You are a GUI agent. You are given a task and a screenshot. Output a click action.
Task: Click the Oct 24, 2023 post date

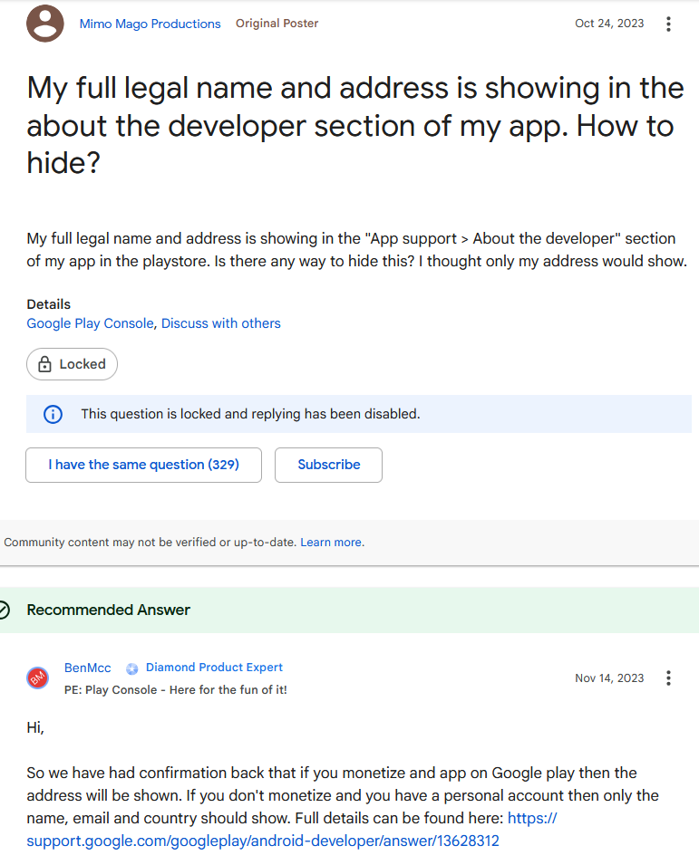pyautogui.click(x=609, y=24)
